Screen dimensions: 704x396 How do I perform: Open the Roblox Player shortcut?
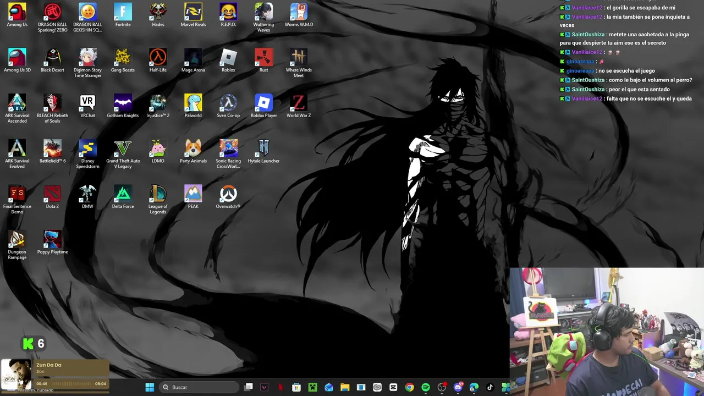[x=263, y=106]
